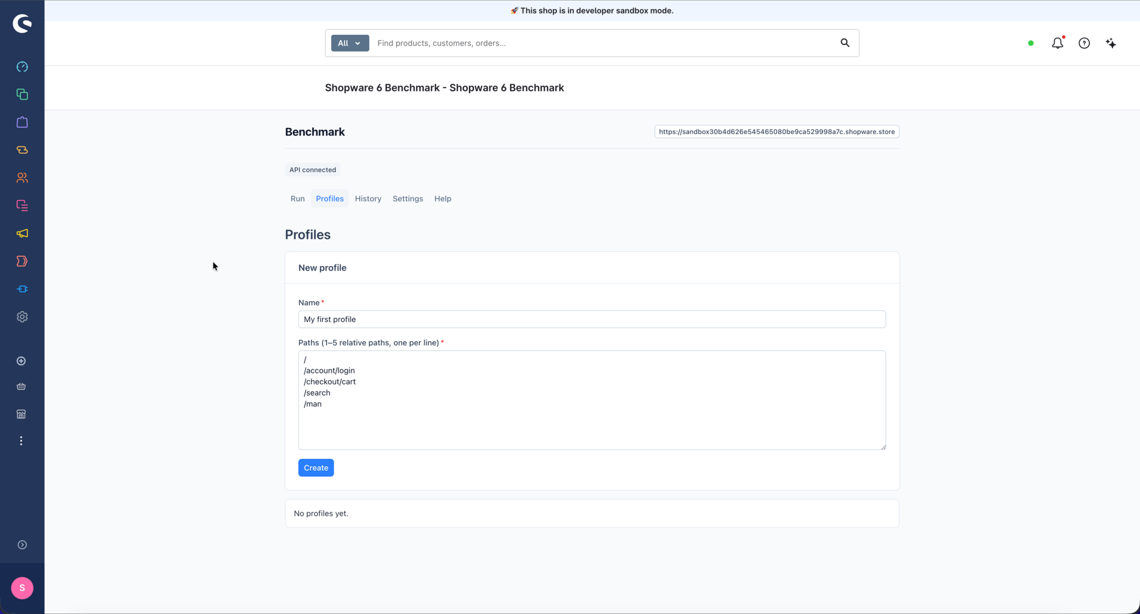Grab the Paths textarea corner handle

tap(883, 447)
